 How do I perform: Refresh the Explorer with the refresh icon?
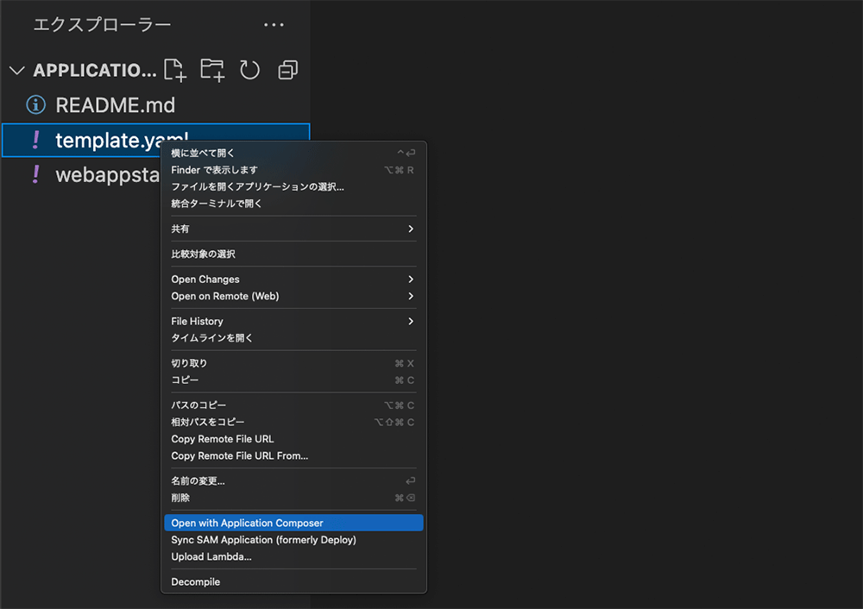[250, 70]
